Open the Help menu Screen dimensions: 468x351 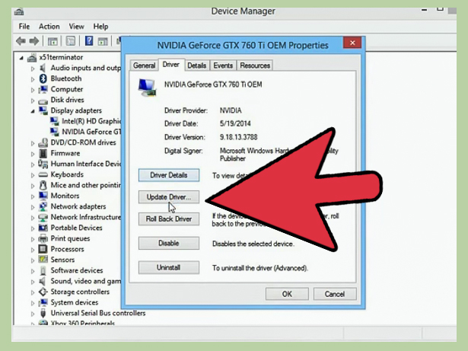tap(100, 27)
